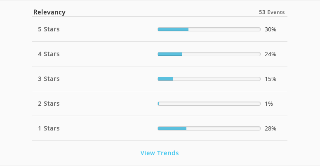The height and width of the screenshot is (166, 320).
Task: Click the 53 Events count
Action: click(x=272, y=12)
